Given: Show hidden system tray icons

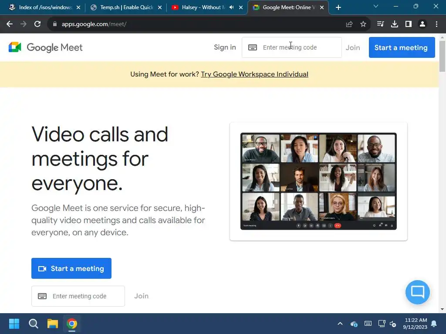Looking at the screenshot, I should coord(340,324).
